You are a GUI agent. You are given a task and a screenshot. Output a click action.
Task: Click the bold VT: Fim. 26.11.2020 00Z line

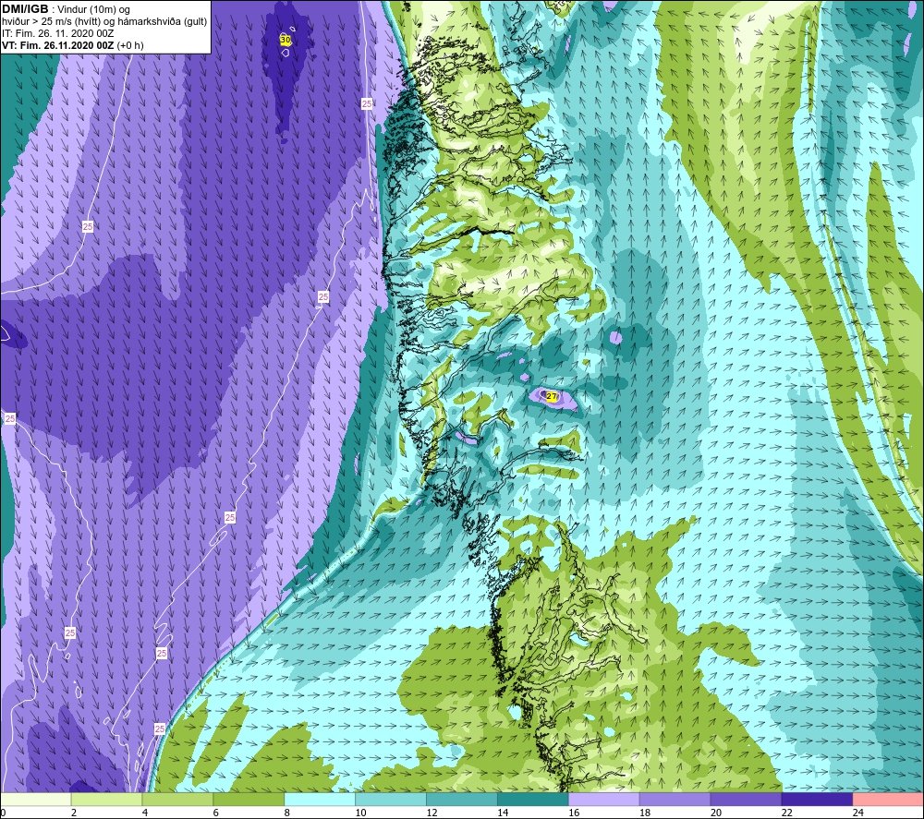click(x=72, y=45)
